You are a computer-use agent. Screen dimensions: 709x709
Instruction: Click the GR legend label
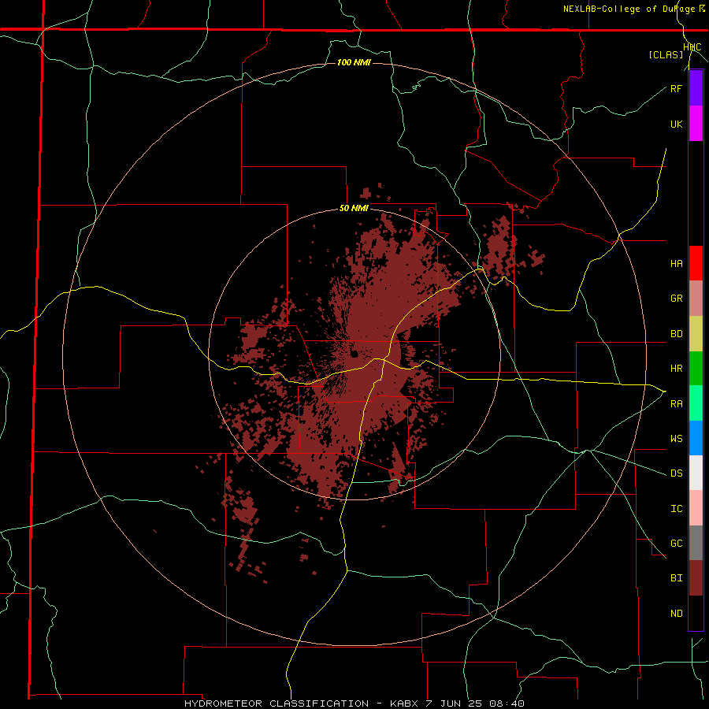(676, 299)
